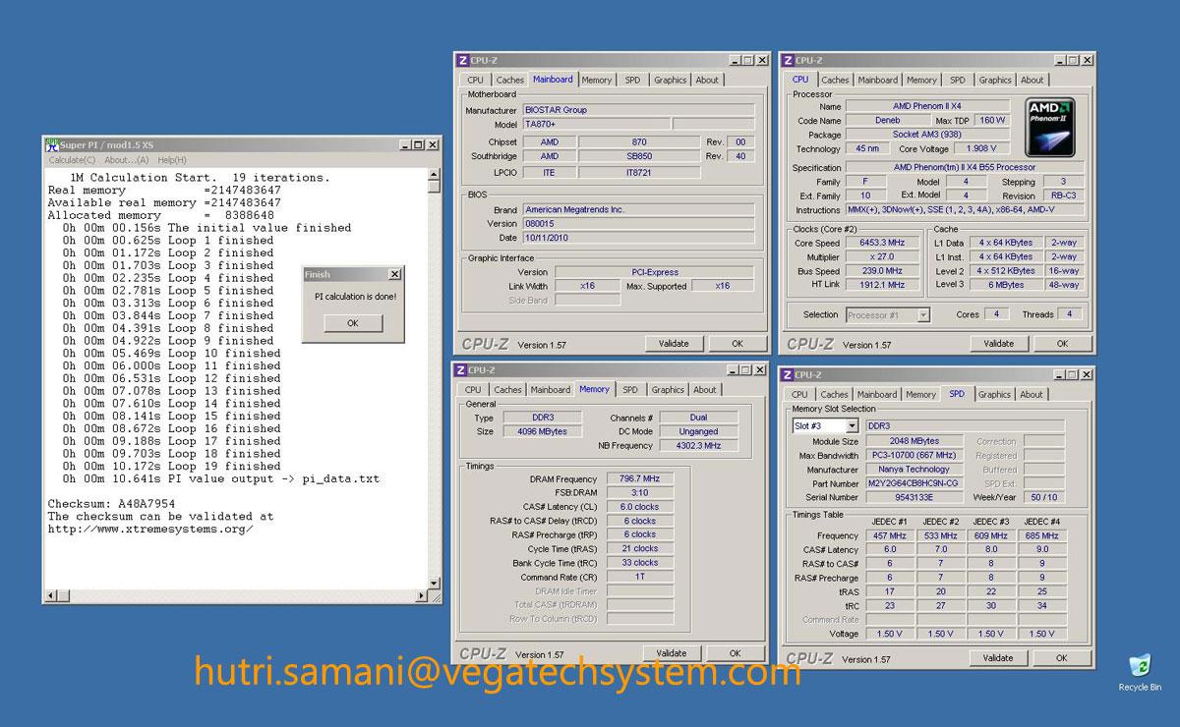1180x727 pixels.
Task: Click Validate in the CPU-tab window
Action: click(x=998, y=344)
